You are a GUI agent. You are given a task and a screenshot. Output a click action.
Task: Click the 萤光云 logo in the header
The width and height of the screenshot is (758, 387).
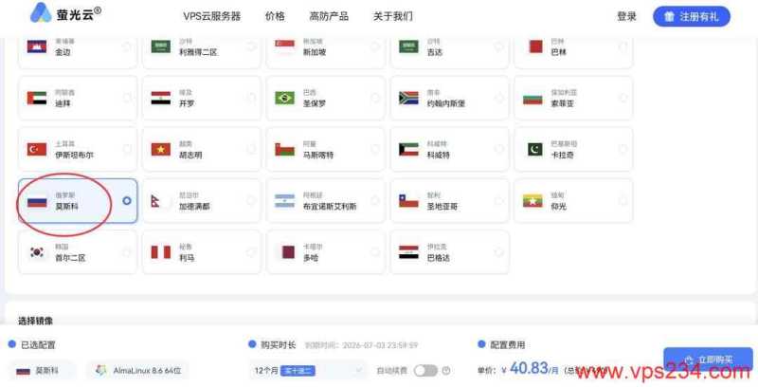click(66, 16)
